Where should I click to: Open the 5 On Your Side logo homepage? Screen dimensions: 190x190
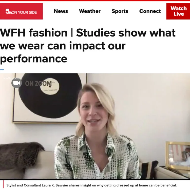(x=21, y=11)
